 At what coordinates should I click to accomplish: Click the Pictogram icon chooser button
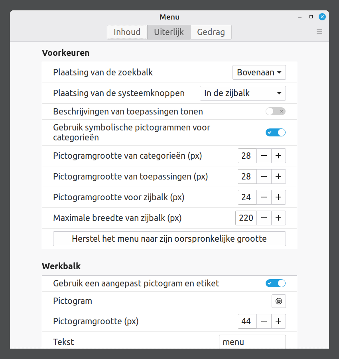coord(278,301)
